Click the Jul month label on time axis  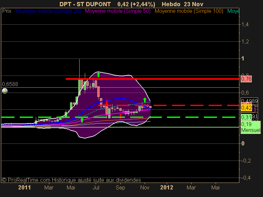[96, 187]
